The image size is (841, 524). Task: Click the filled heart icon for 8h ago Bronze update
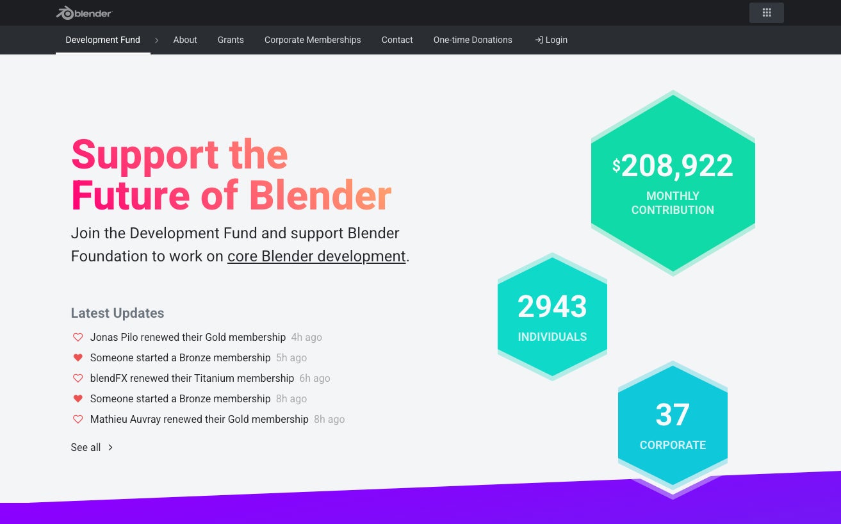[78, 398]
